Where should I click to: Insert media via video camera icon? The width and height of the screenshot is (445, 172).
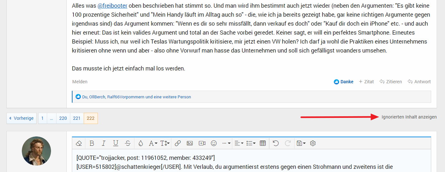pos(202,143)
